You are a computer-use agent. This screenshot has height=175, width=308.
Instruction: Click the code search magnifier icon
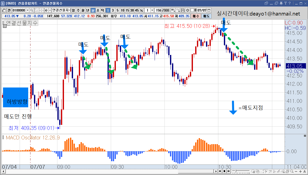pyautogui.click(x=32, y=10)
